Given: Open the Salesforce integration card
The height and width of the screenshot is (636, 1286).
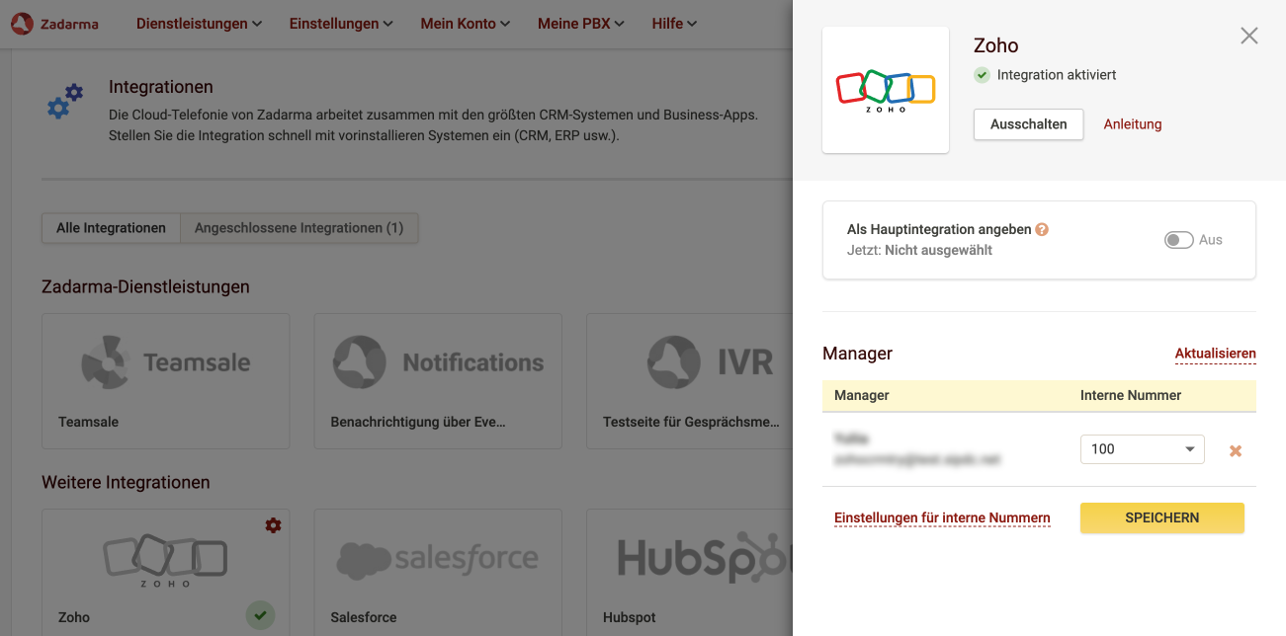Looking at the screenshot, I should (438, 572).
